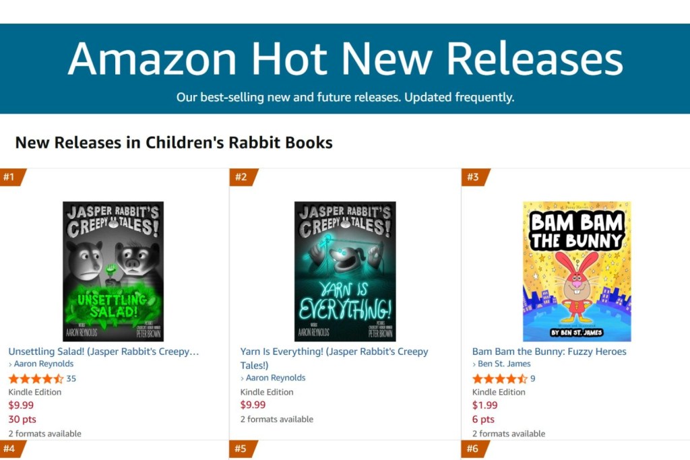View 9 reviews for Bam Bam the Bunny
The image size is (690, 460).
point(533,379)
